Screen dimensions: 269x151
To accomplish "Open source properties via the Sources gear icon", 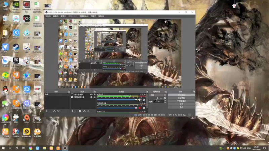I will pos(80,111).
